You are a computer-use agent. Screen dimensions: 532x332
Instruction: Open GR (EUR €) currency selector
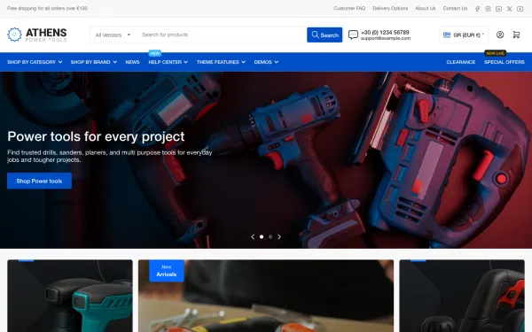464,35
